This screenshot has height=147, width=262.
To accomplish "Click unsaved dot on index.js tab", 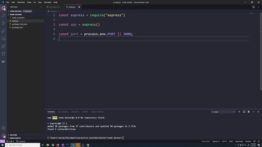I will coord(79,7).
